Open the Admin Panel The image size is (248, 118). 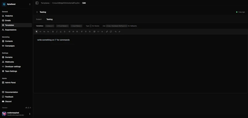click(x=16, y=83)
